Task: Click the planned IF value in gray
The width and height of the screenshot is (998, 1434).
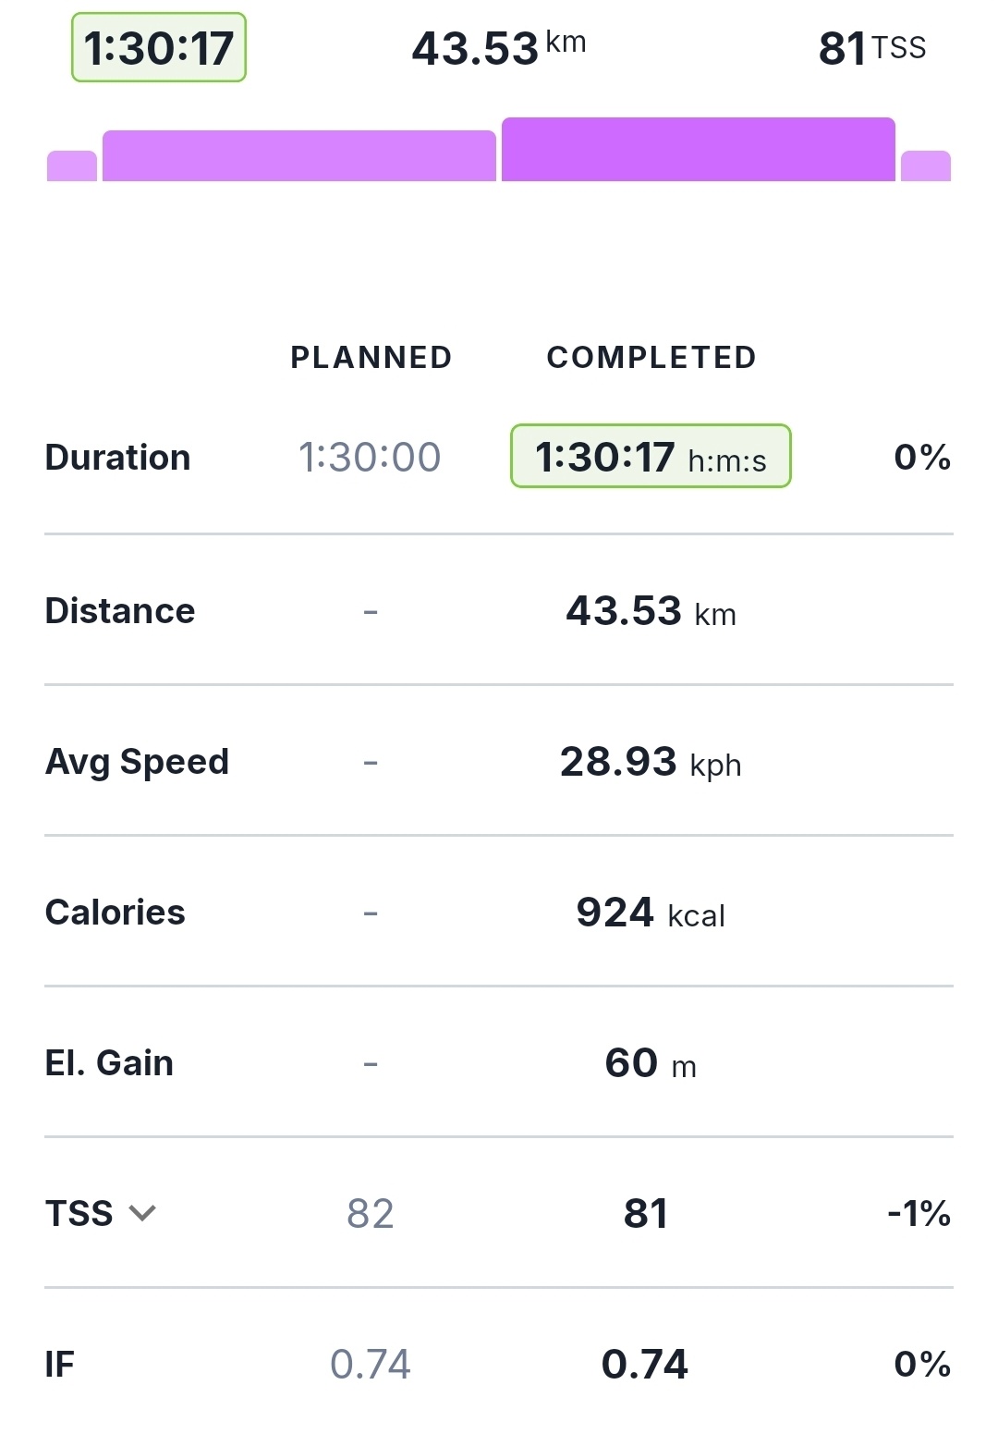Action: click(x=370, y=1365)
